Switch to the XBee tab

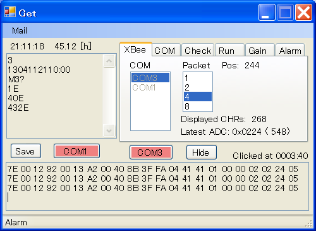pos(135,49)
